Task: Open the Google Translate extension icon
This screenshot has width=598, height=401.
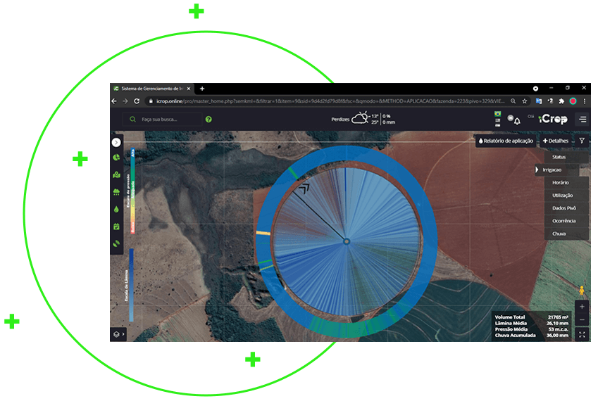Action: click(x=539, y=101)
